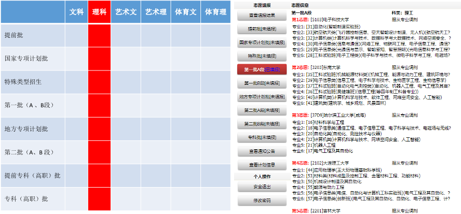Click the 科类: 理工 label

[x=402, y=13]
